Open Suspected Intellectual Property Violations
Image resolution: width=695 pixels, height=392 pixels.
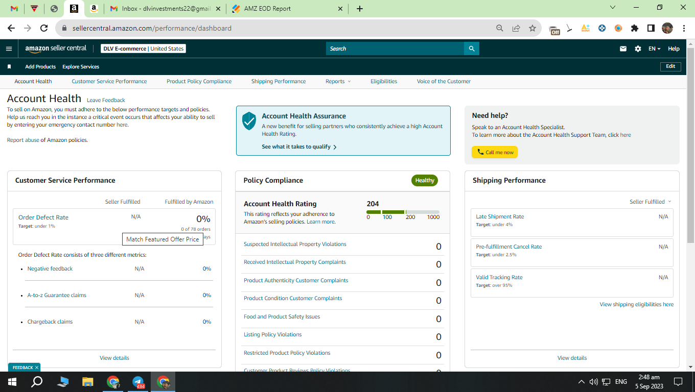pos(295,244)
